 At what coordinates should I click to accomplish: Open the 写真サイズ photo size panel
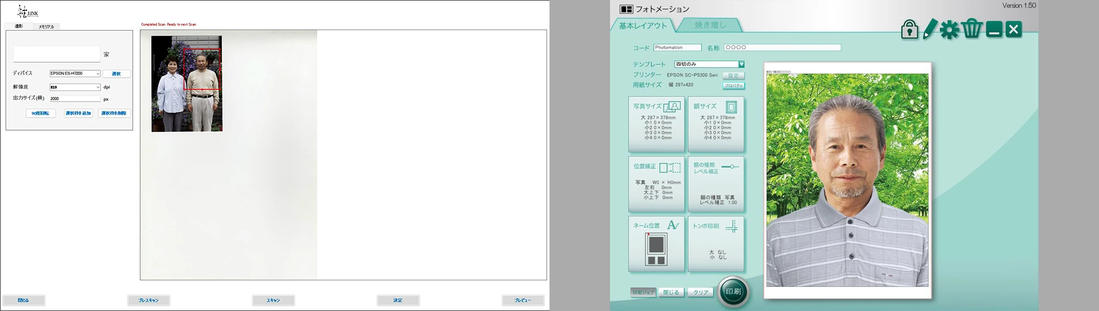tap(656, 124)
